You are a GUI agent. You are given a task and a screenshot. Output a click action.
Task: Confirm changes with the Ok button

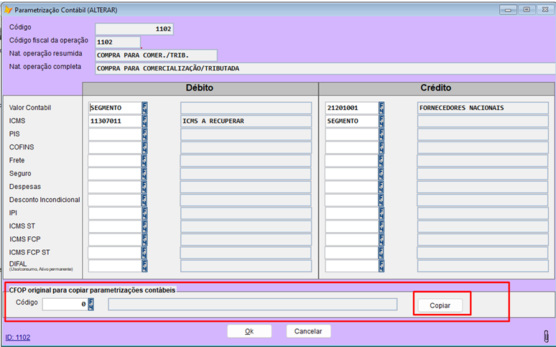click(x=249, y=331)
